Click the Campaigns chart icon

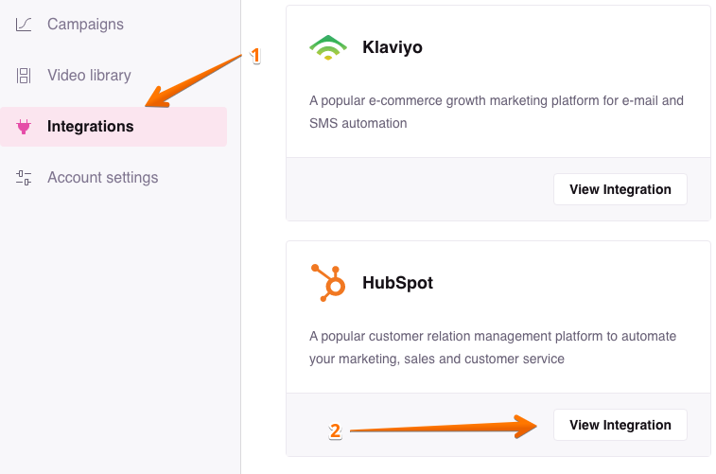tap(24, 25)
